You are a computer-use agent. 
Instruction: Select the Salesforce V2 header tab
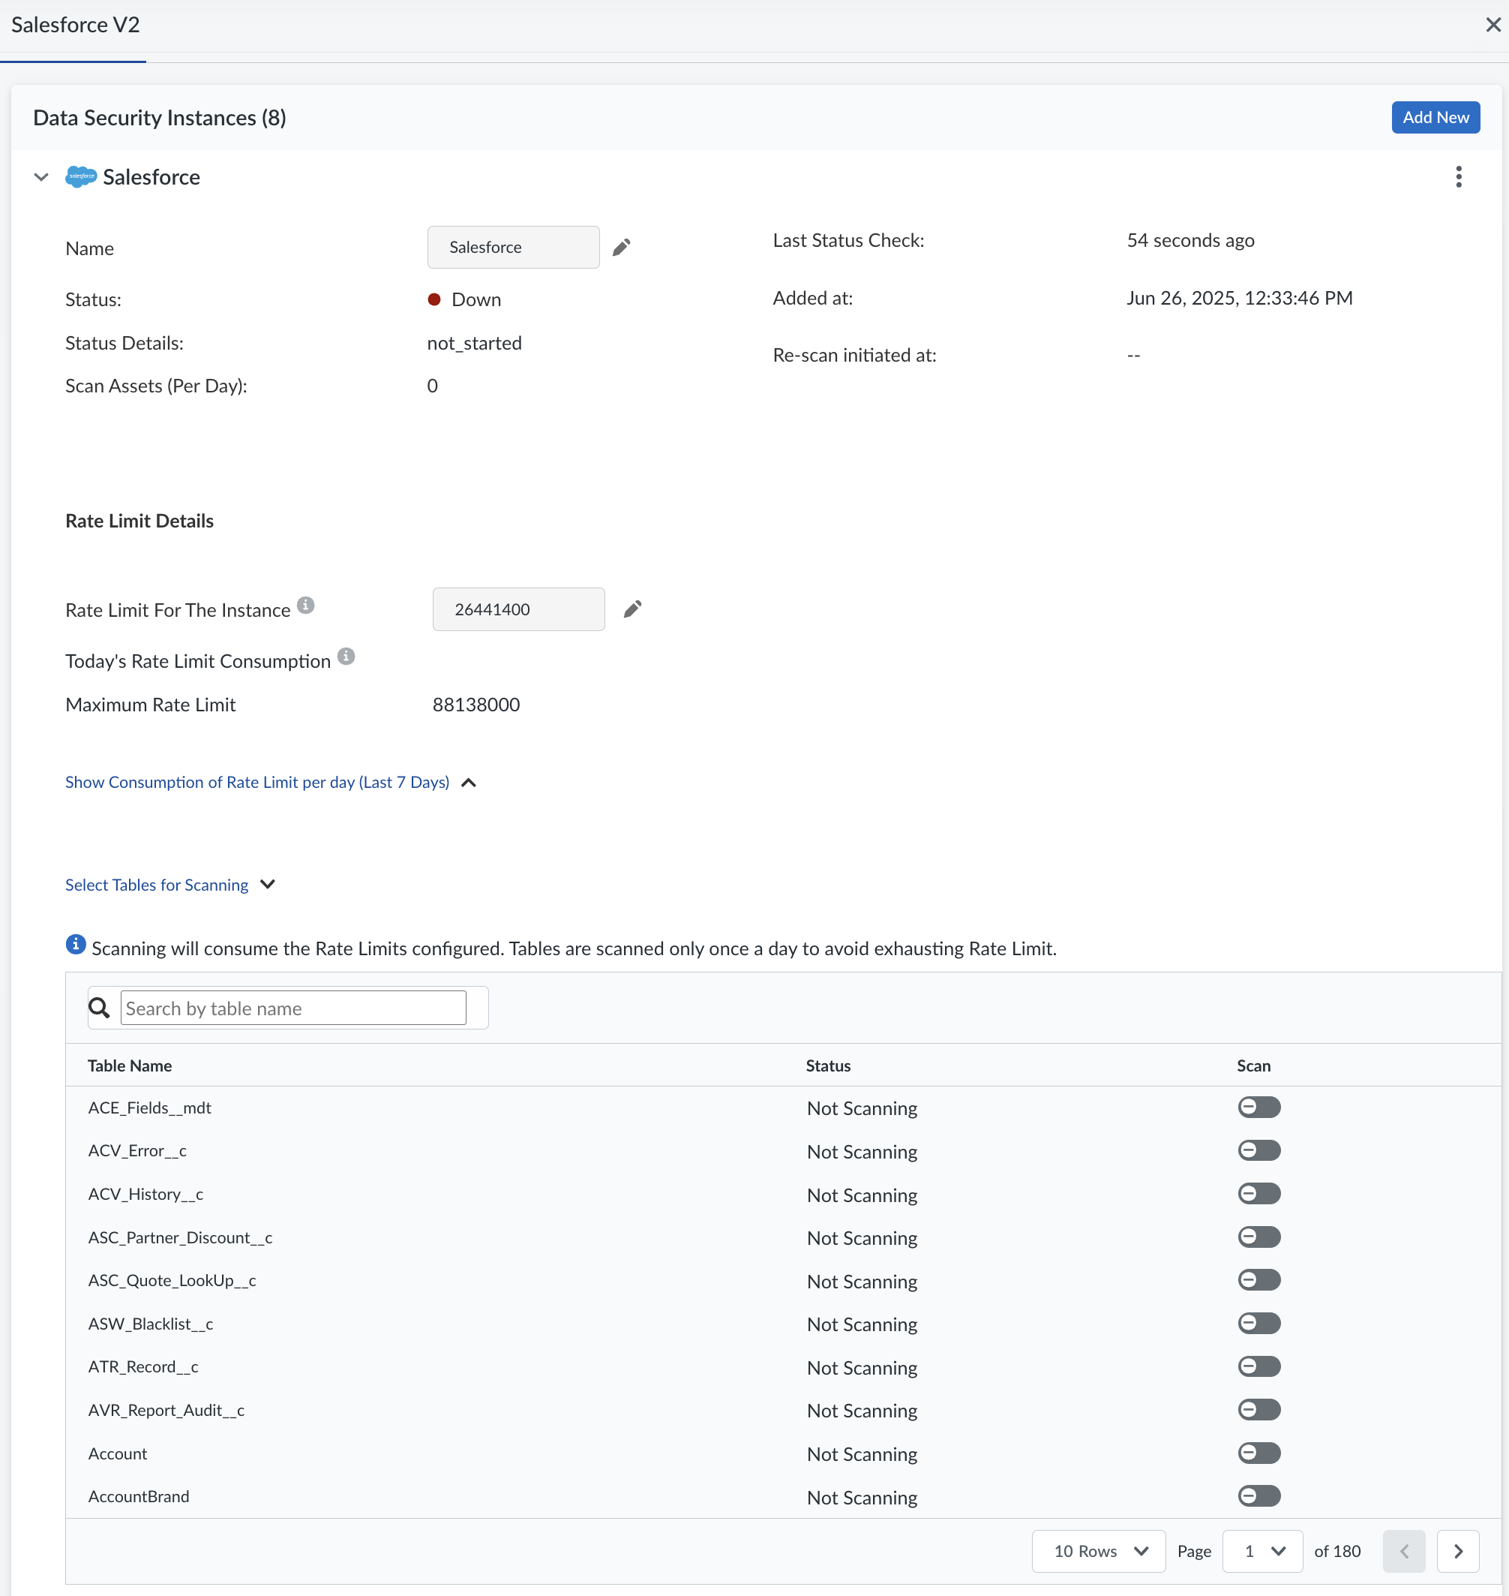75,26
